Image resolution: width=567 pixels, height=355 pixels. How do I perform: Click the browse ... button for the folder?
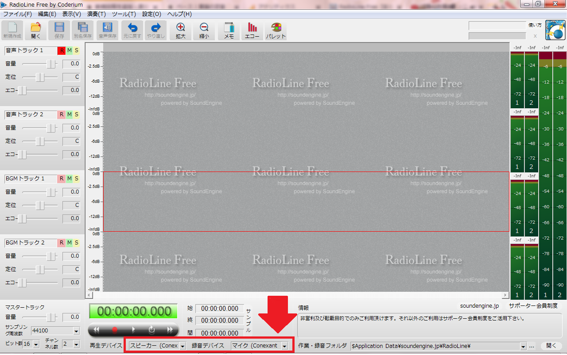point(532,346)
